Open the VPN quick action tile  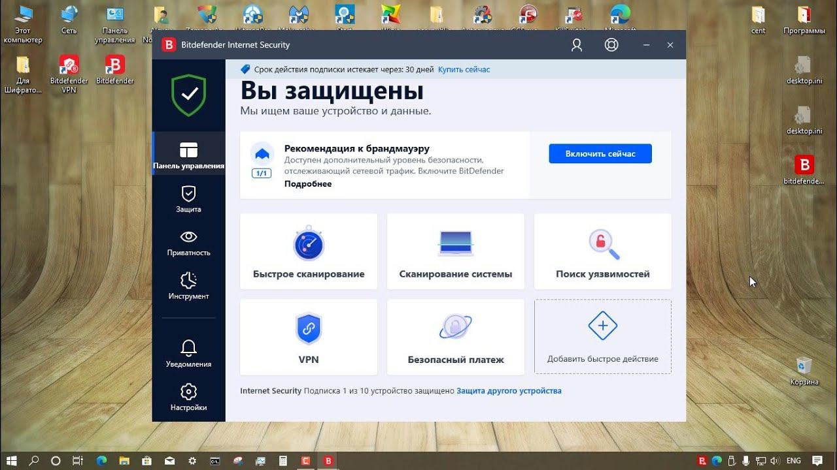(x=309, y=337)
